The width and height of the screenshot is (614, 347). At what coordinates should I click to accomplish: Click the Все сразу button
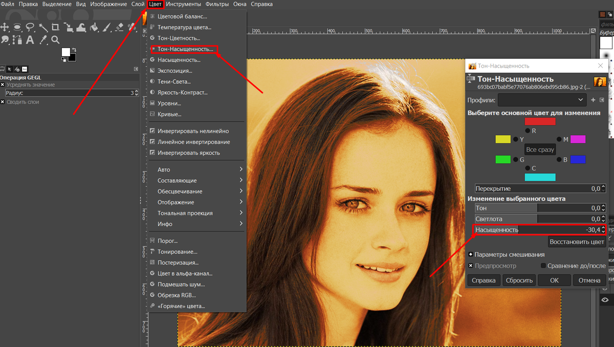click(x=540, y=149)
